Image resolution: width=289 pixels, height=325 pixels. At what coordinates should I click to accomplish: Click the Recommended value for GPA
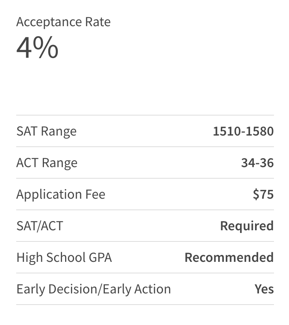(229, 258)
